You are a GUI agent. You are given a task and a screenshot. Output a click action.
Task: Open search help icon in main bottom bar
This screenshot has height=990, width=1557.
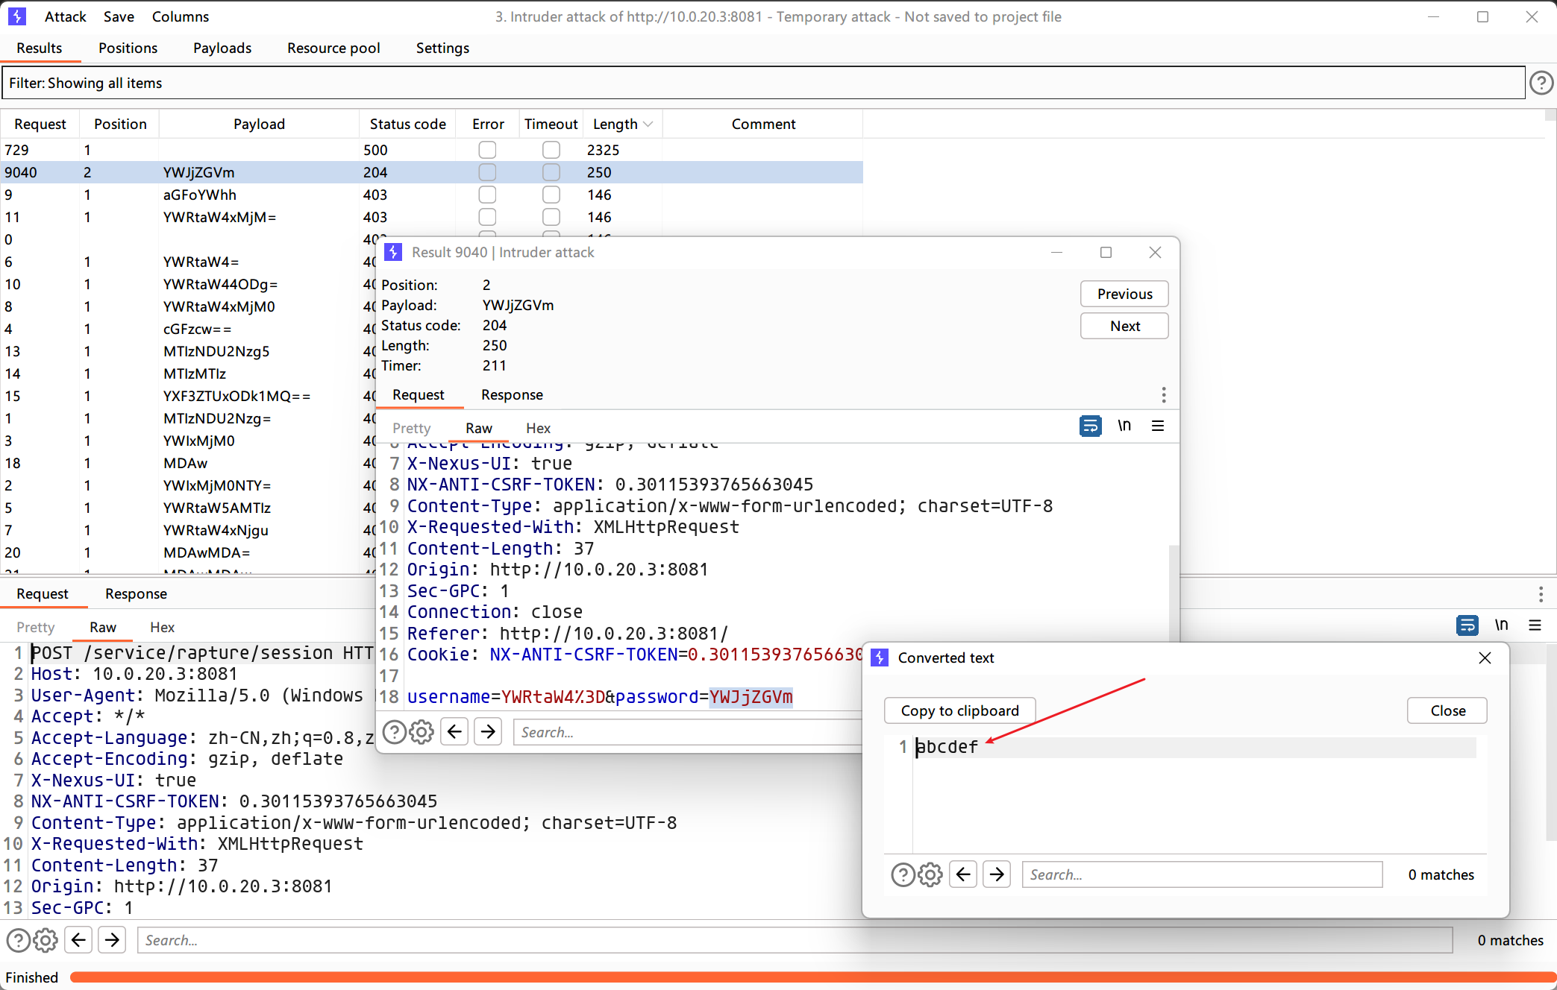coord(18,940)
